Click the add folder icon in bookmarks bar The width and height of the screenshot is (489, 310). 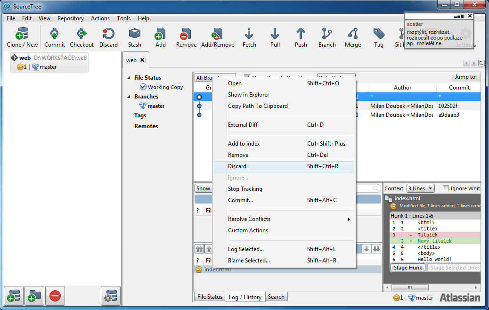tap(34, 296)
